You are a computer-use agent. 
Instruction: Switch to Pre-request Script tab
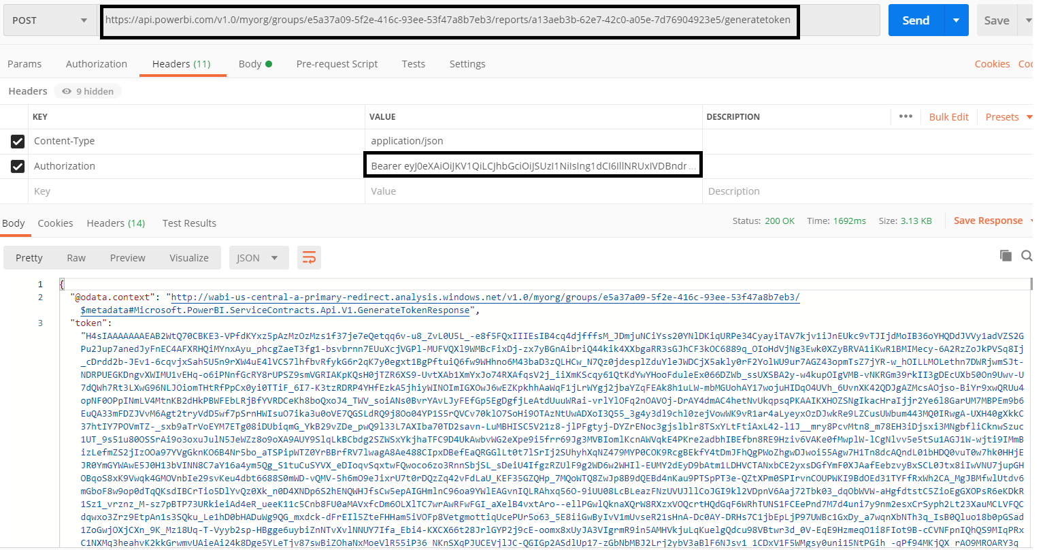(x=337, y=64)
